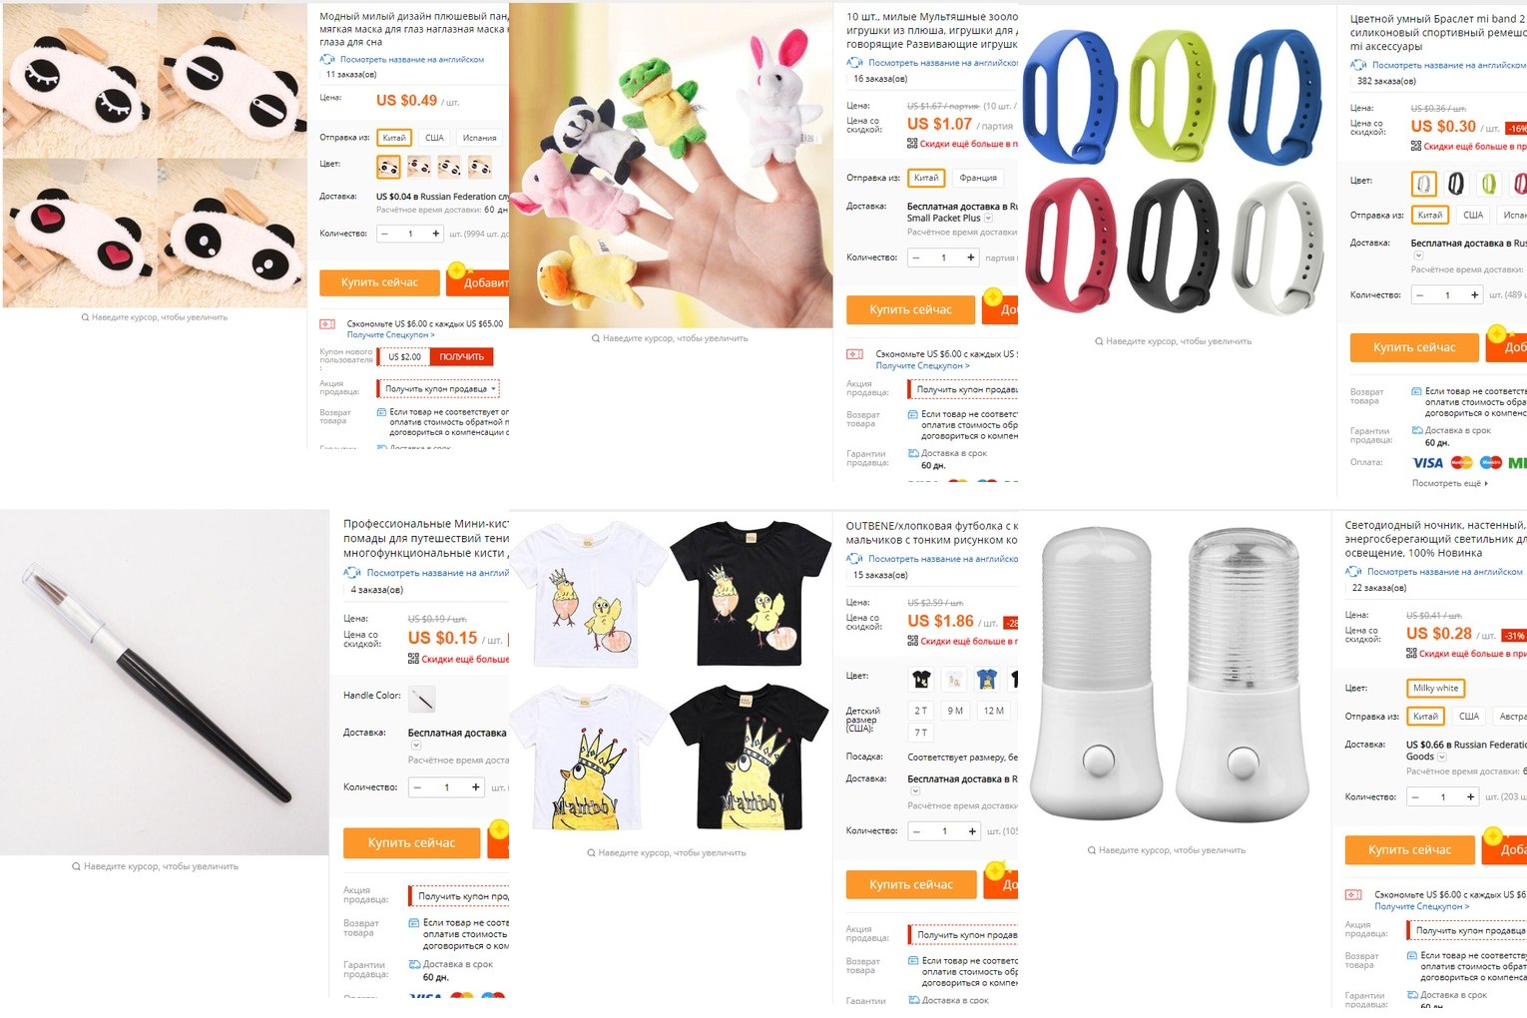The width and height of the screenshot is (1527, 1018).
Task: Choose Франция as shipping origin for puppets
Action: click(x=978, y=178)
